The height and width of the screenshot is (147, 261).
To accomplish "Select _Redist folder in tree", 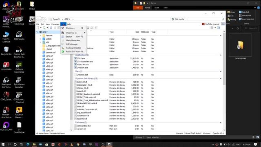I will coord(47,49).
